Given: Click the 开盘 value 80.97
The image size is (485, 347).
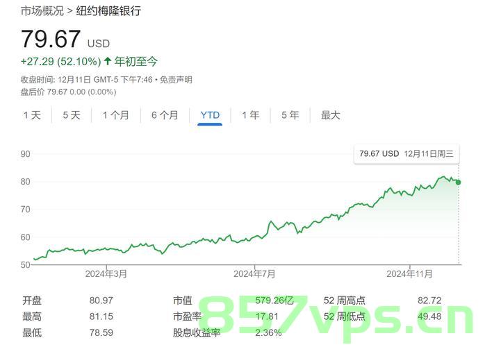Looking at the screenshot, I should pos(101,301).
